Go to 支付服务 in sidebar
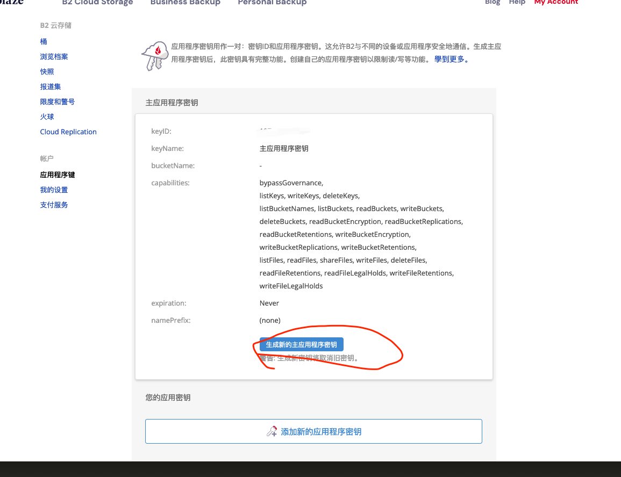The height and width of the screenshot is (477, 621). click(54, 205)
